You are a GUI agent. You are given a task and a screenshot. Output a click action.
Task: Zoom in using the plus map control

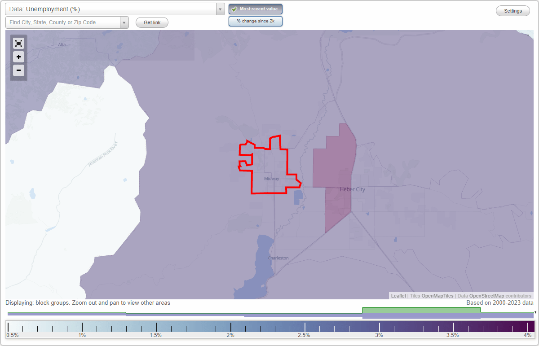pyautogui.click(x=18, y=57)
